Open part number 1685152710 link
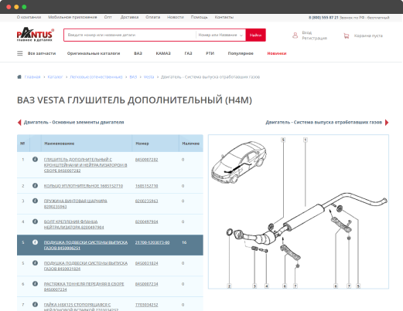The width and height of the screenshot is (403, 311). coord(146,186)
